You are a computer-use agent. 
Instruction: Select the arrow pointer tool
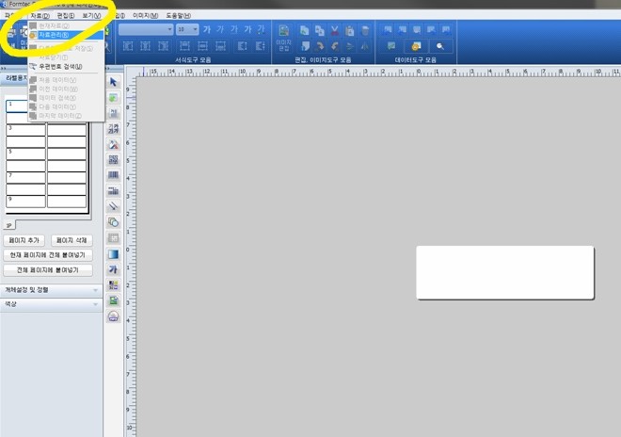(x=113, y=82)
